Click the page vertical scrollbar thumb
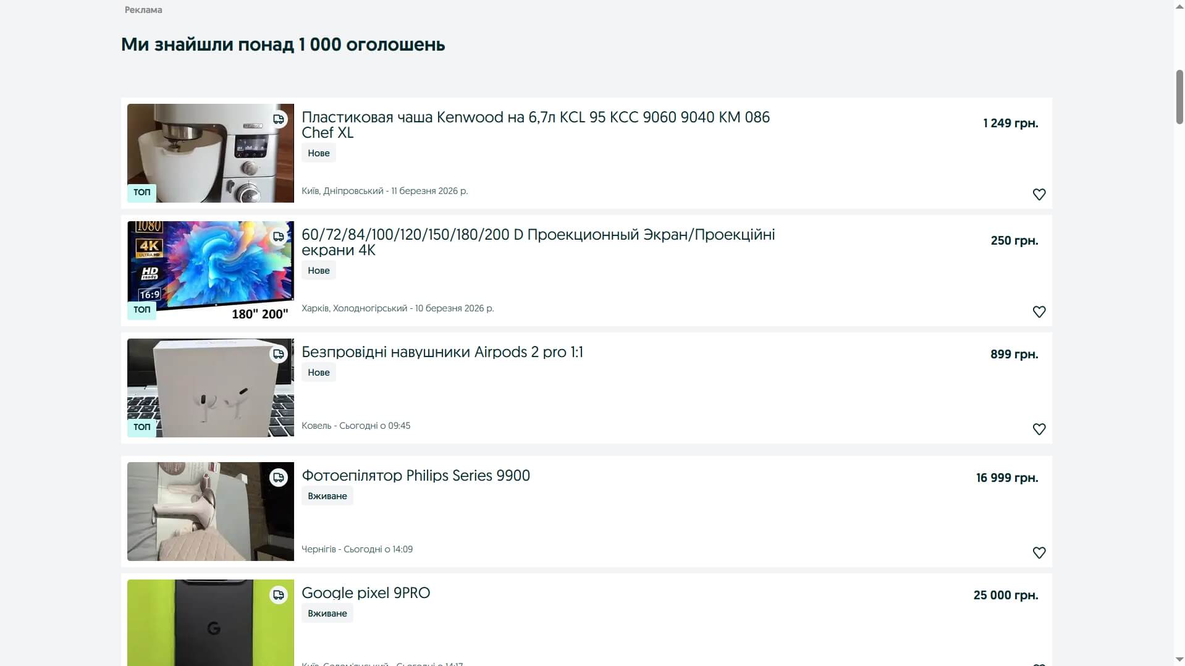Viewport: 1185px width, 666px height. coord(1179,97)
